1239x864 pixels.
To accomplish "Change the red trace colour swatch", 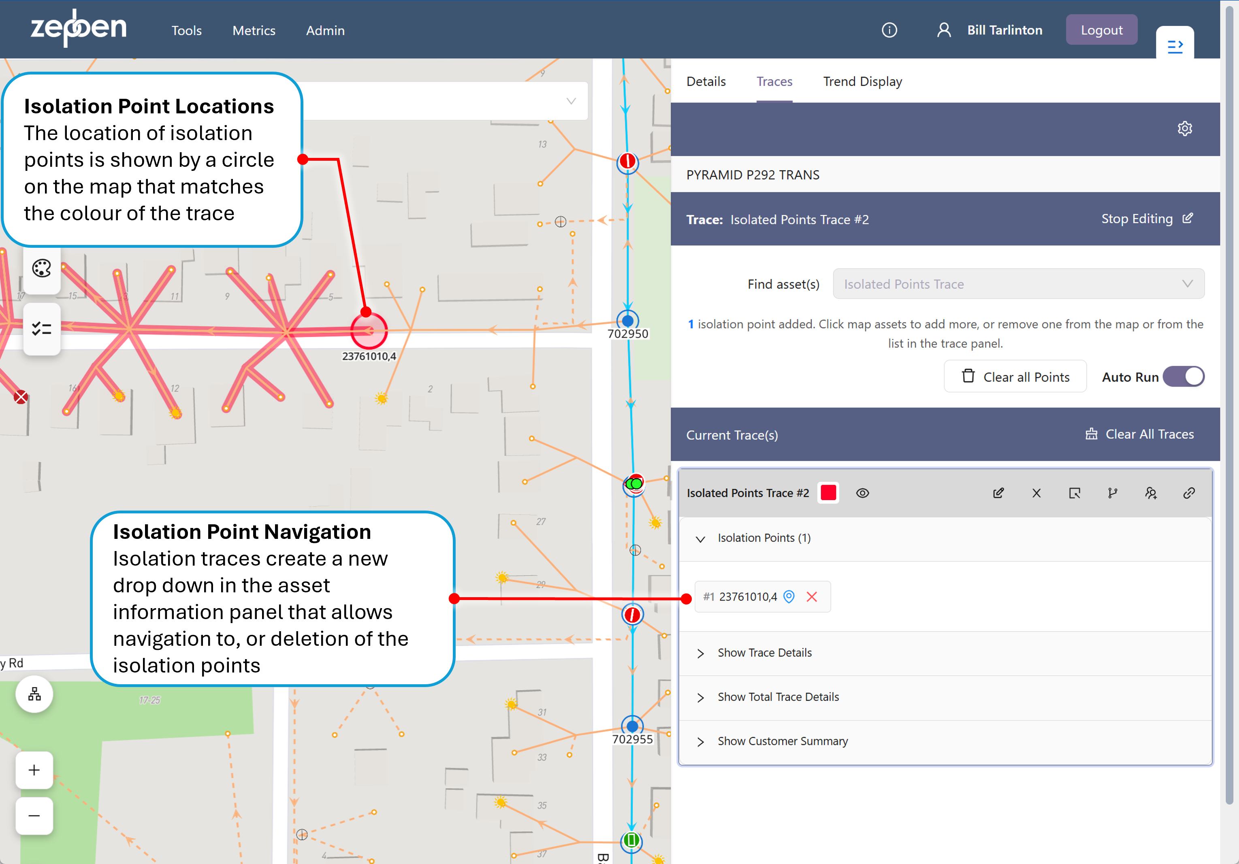I will pos(828,493).
